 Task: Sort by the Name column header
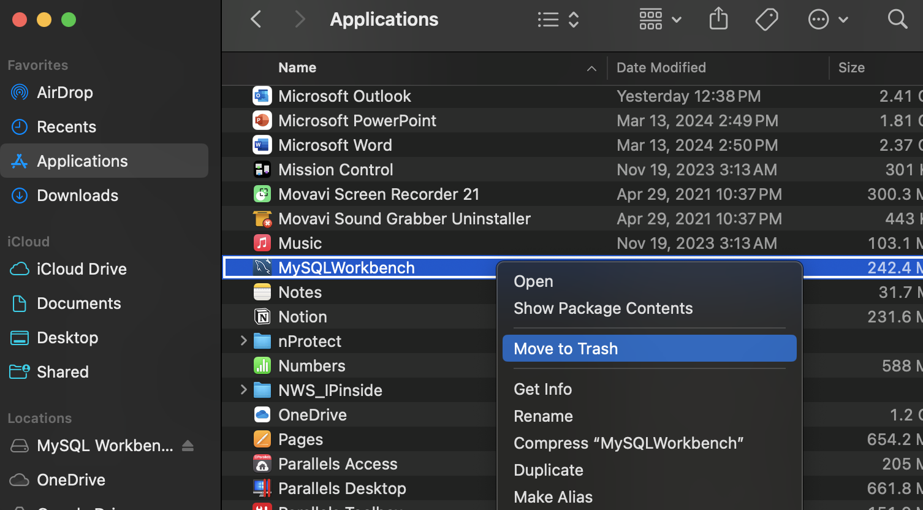click(x=297, y=67)
